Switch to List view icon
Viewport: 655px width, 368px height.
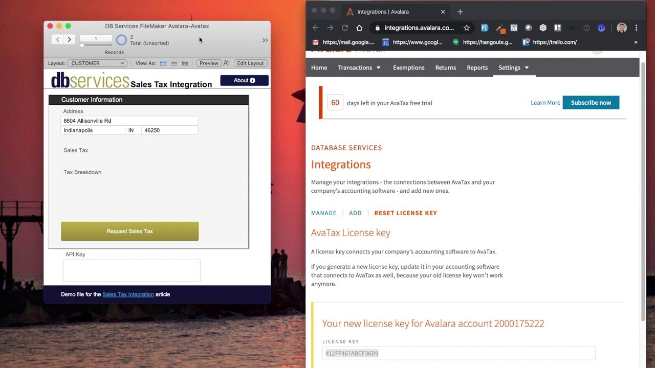(x=174, y=63)
